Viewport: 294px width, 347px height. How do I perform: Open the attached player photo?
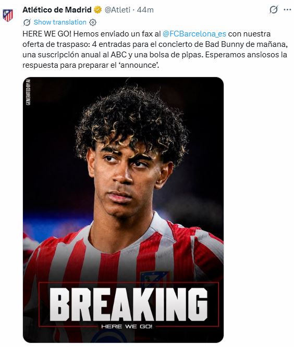pyautogui.click(x=124, y=209)
